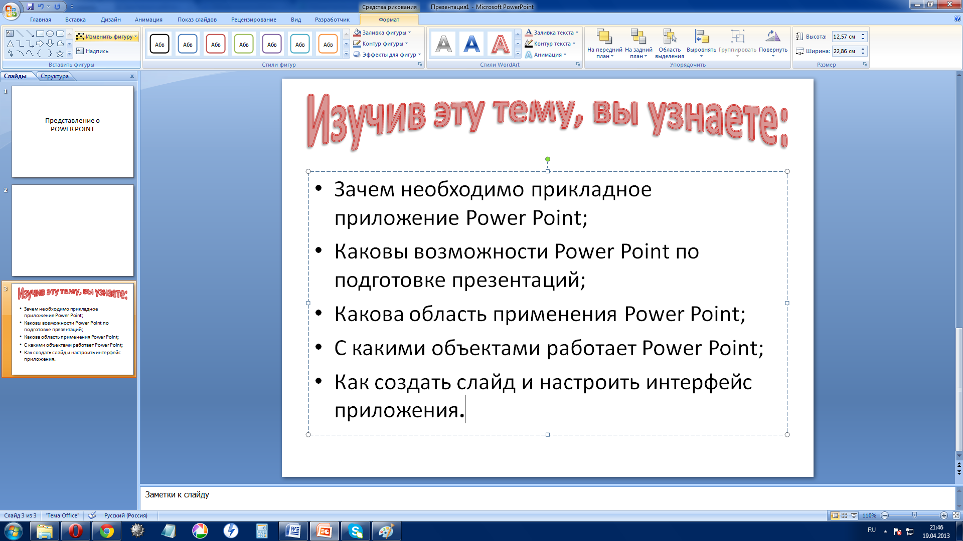Select the rounded rectangle shape
The height and width of the screenshot is (541, 963).
point(60,34)
